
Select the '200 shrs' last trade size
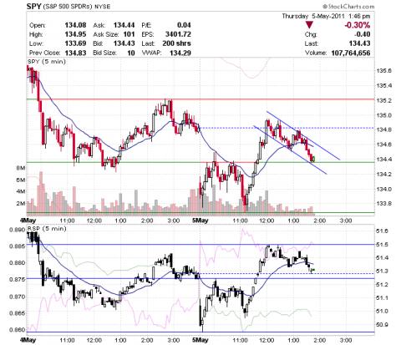click(x=177, y=43)
